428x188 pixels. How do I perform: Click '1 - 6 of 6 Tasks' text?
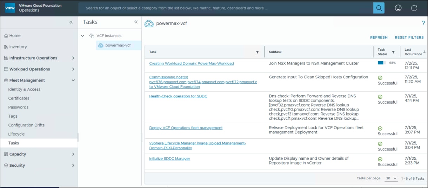(413, 179)
